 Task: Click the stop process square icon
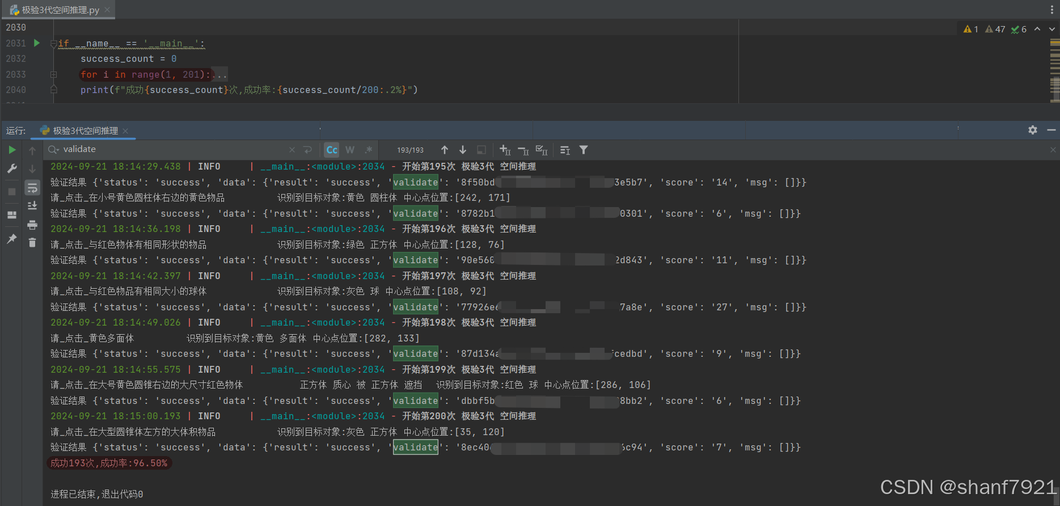coord(12,192)
